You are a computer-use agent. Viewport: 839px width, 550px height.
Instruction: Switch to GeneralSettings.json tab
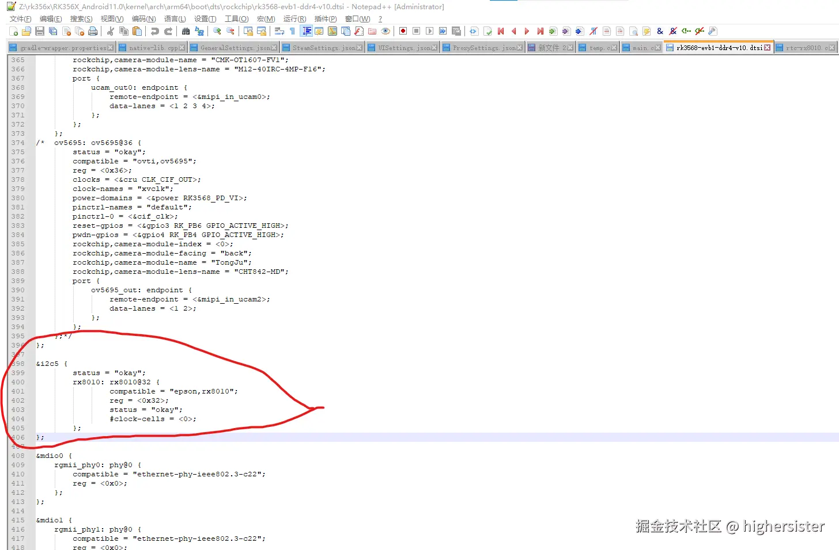tap(233, 48)
